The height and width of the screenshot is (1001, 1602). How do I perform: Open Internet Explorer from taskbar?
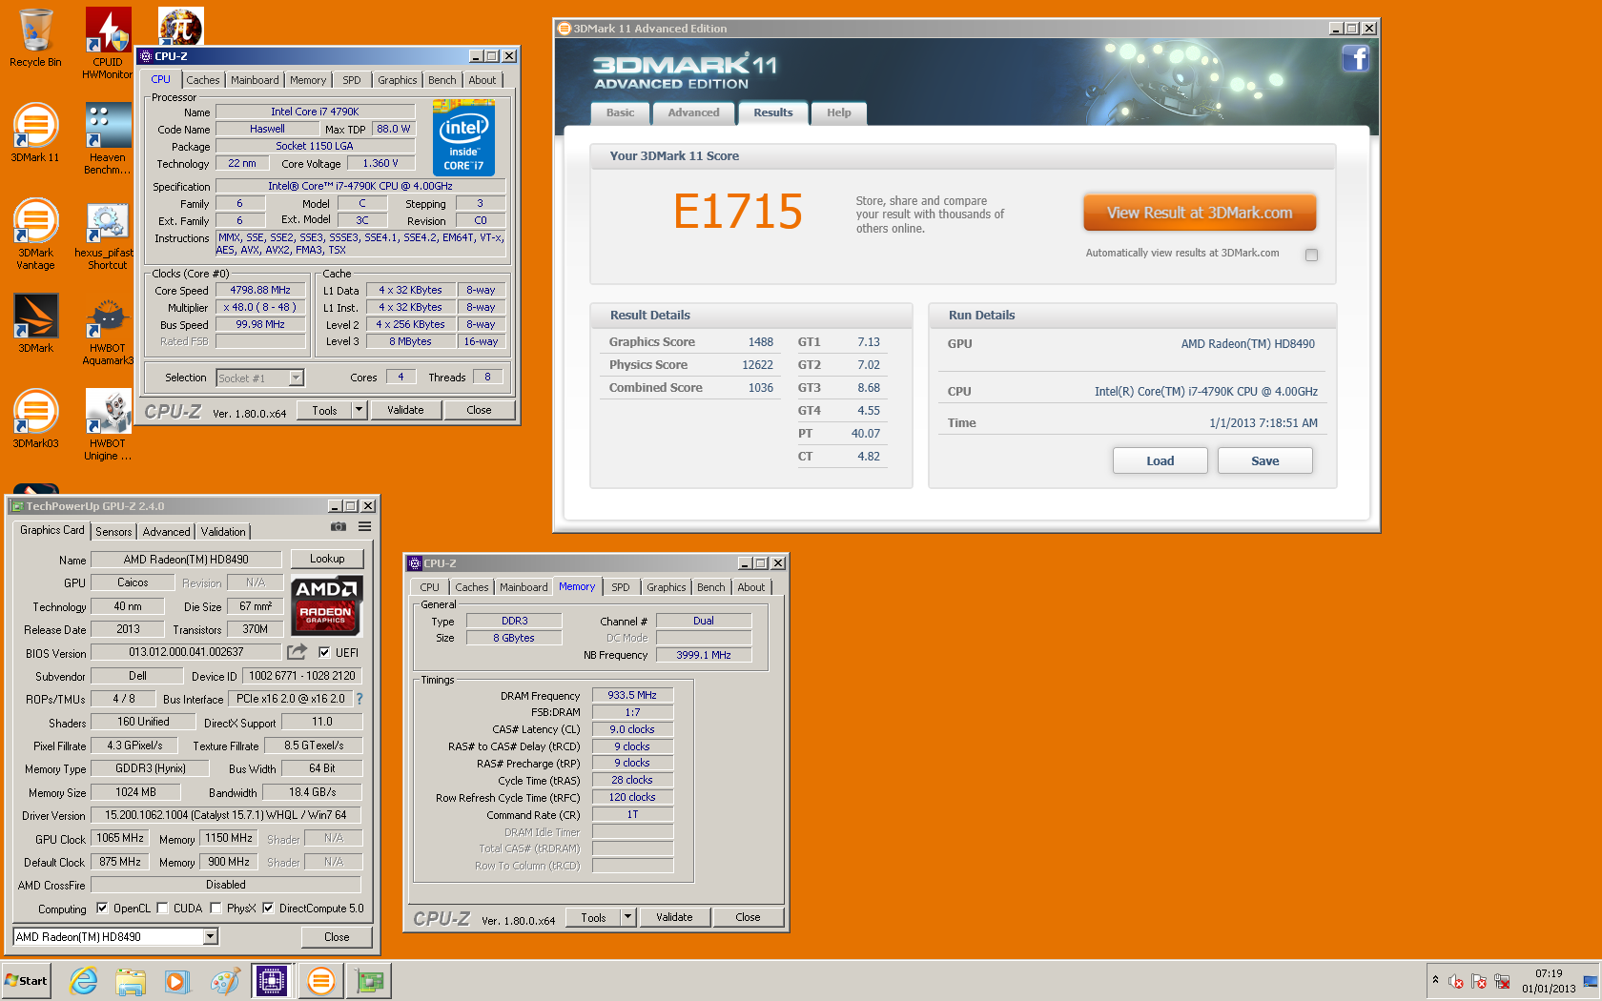pos(84,980)
